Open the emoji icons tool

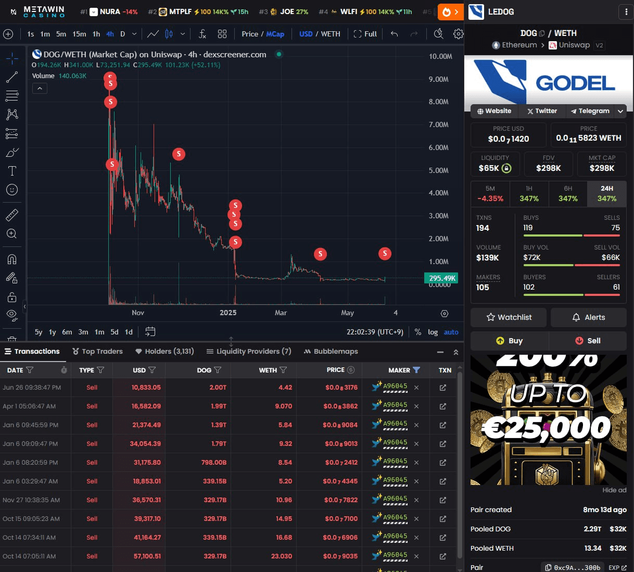[12, 190]
